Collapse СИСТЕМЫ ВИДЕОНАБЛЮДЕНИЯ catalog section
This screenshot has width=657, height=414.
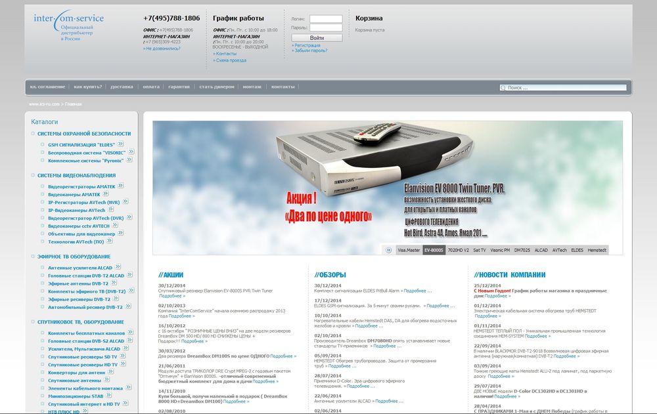click(33, 175)
